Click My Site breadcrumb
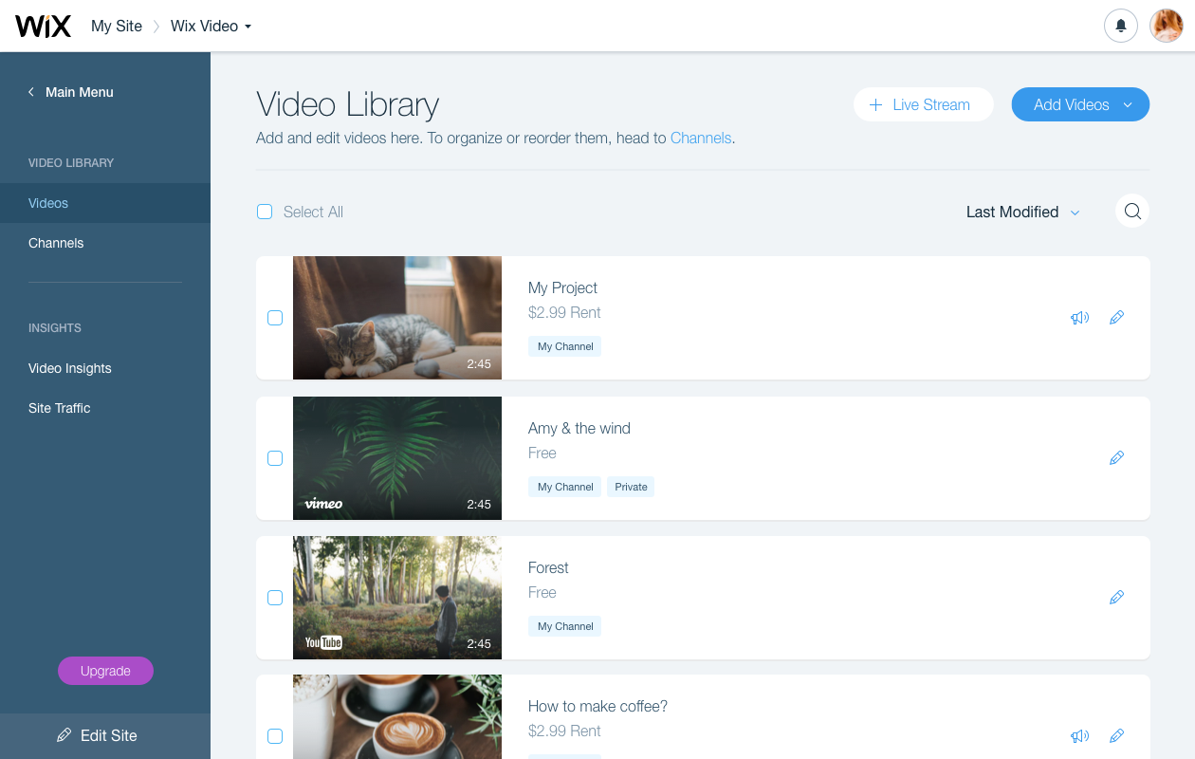 (x=117, y=26)
